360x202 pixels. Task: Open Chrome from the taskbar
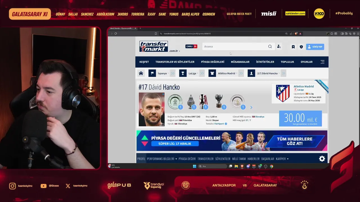tap(271, 166)
